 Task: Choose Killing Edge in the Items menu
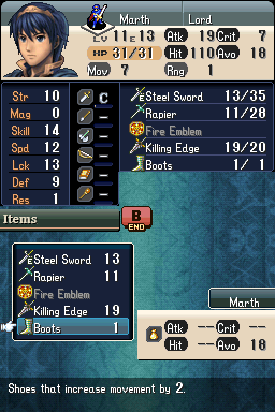pos(73,310)
